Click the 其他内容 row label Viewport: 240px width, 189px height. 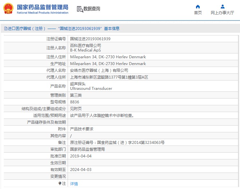58,136
